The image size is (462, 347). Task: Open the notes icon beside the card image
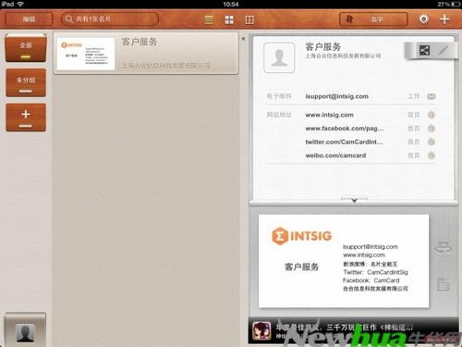point(444,284)
